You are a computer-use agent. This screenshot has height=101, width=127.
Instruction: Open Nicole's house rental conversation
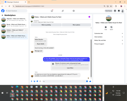(x=14, y=25)
